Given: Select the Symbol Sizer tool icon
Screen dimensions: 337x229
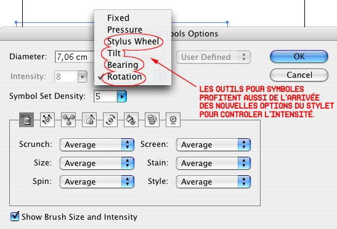Looking at the screenshot, I should [x=89, y=120].
